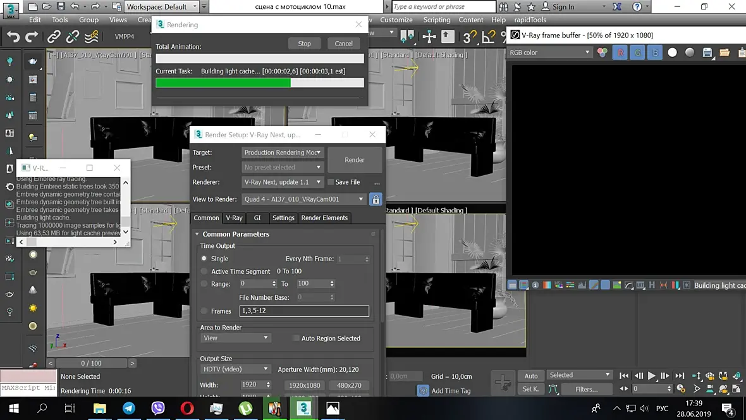The image size is (746, 420).
Task: Click the Auto key button
Action: pos(531,376)
